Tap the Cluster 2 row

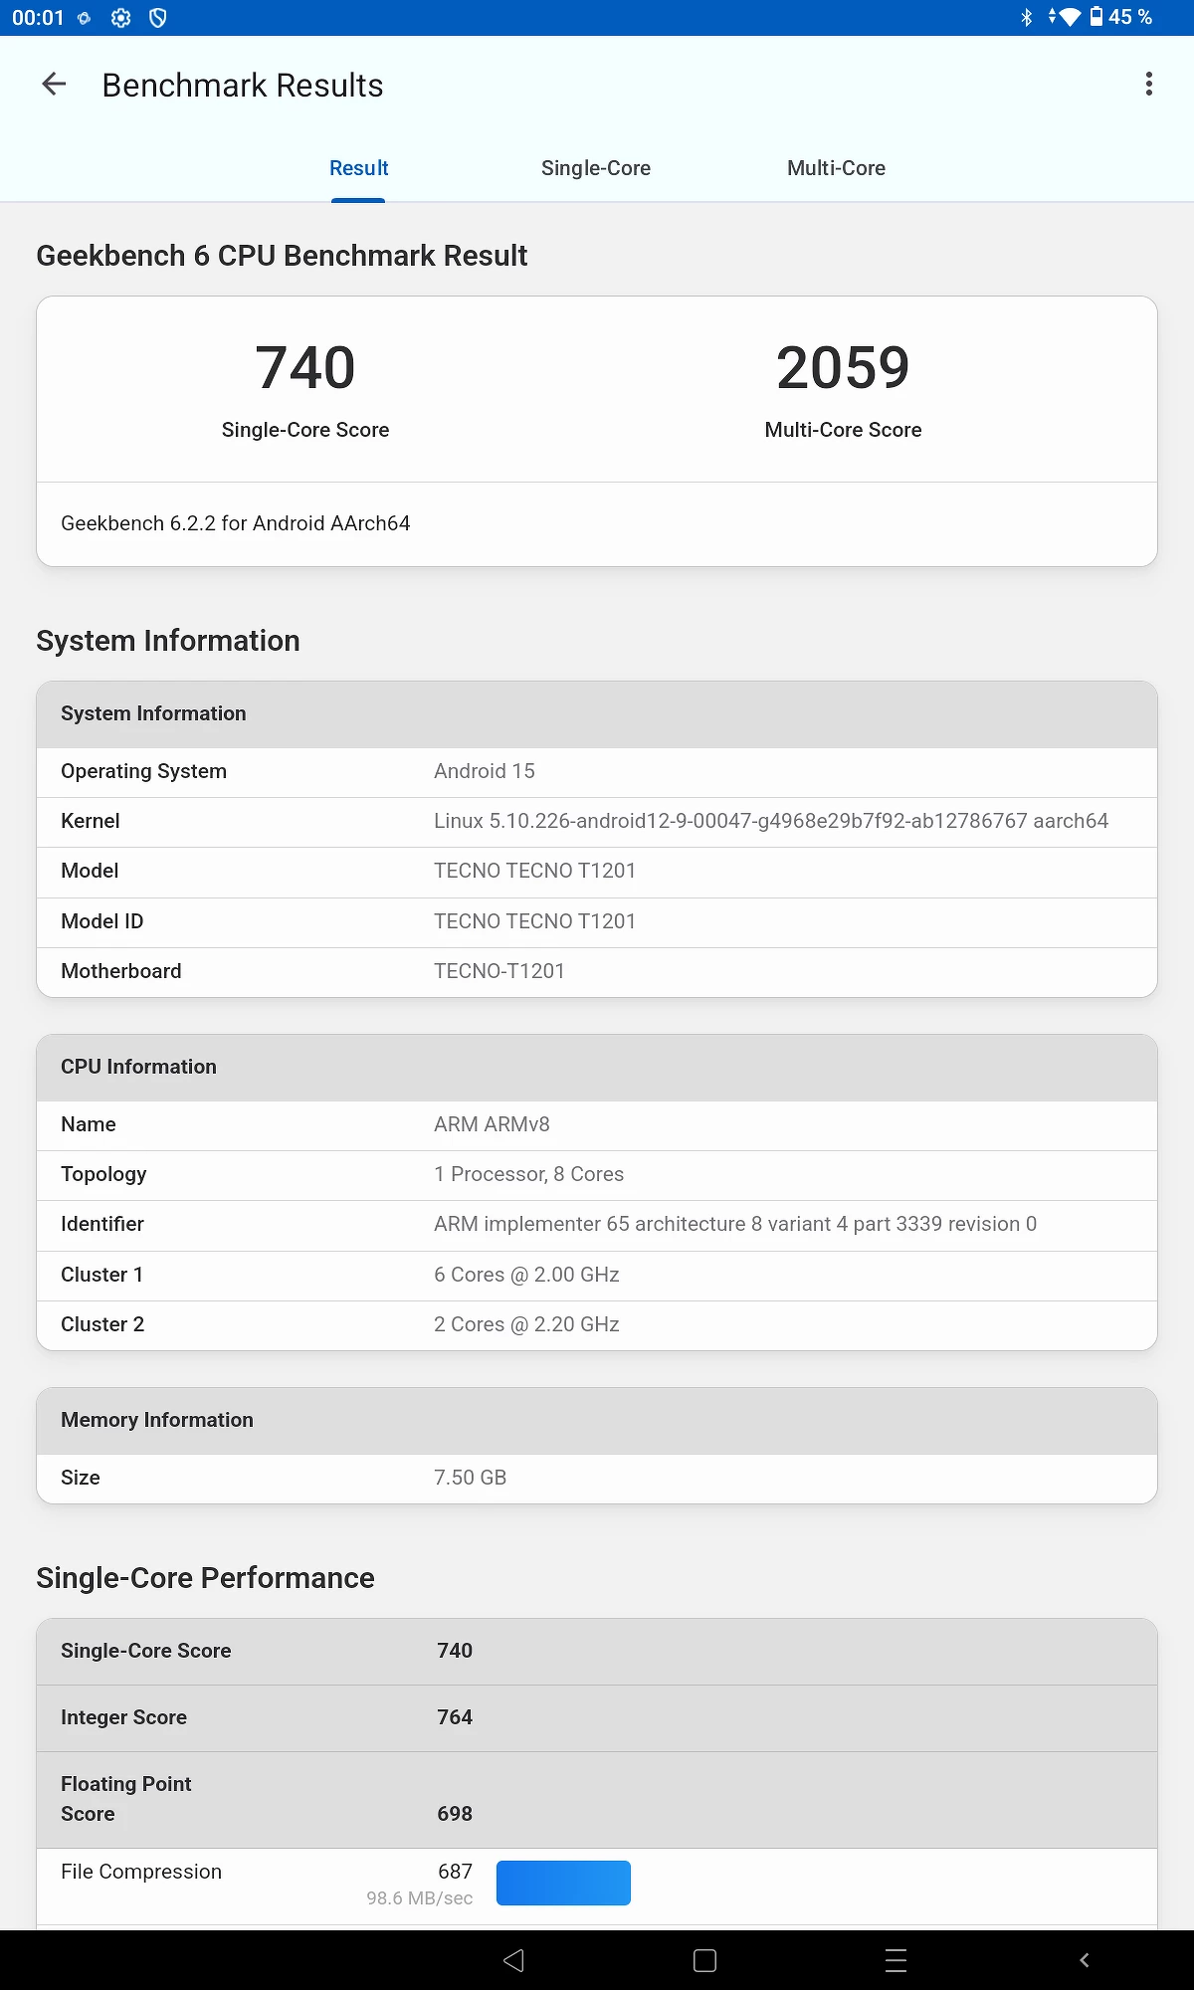pyautogui.click(x=597, y=1324)
